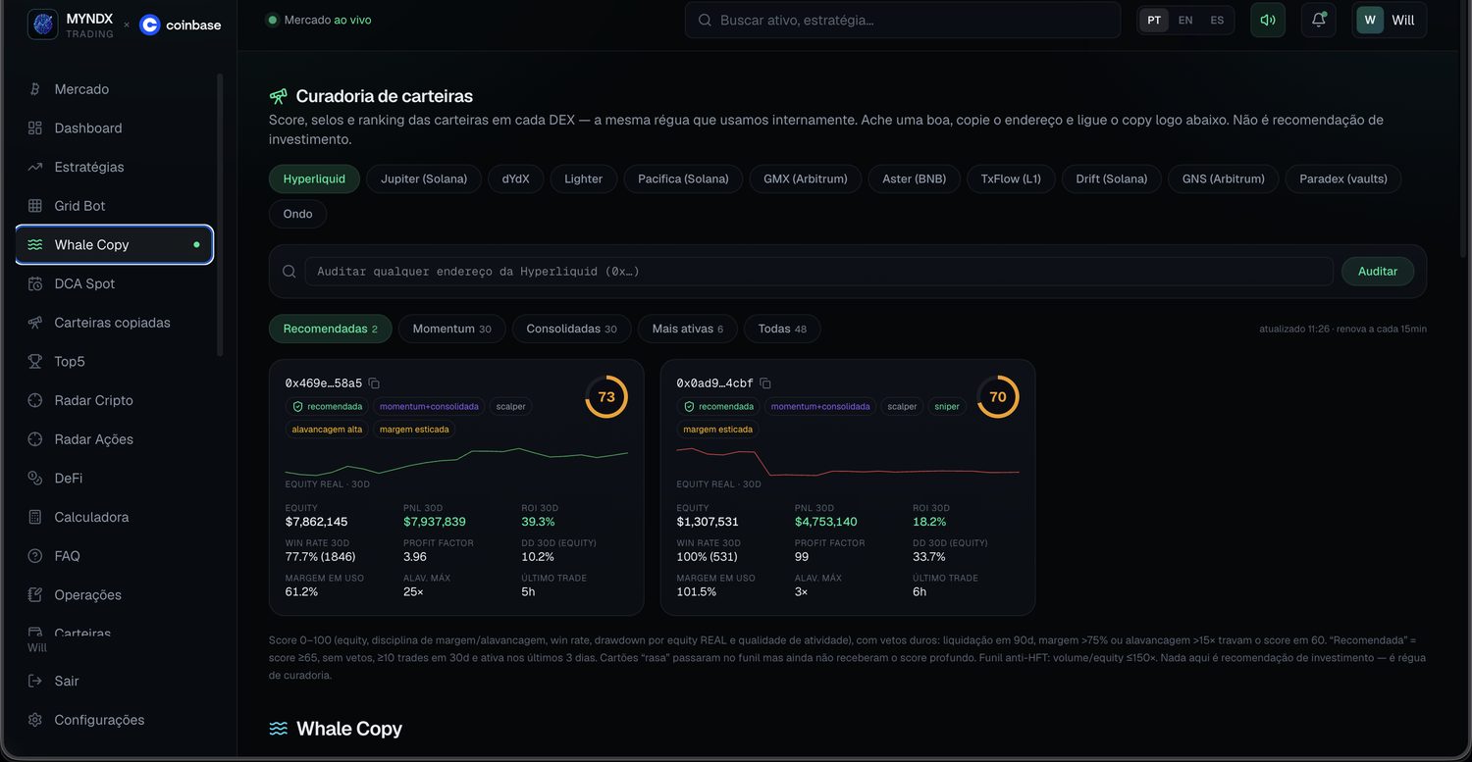Viewport: 1472px width, 762px height.
Task: Click the Mercado bitcoin icon in sidebar
Action: pos(35,89)
